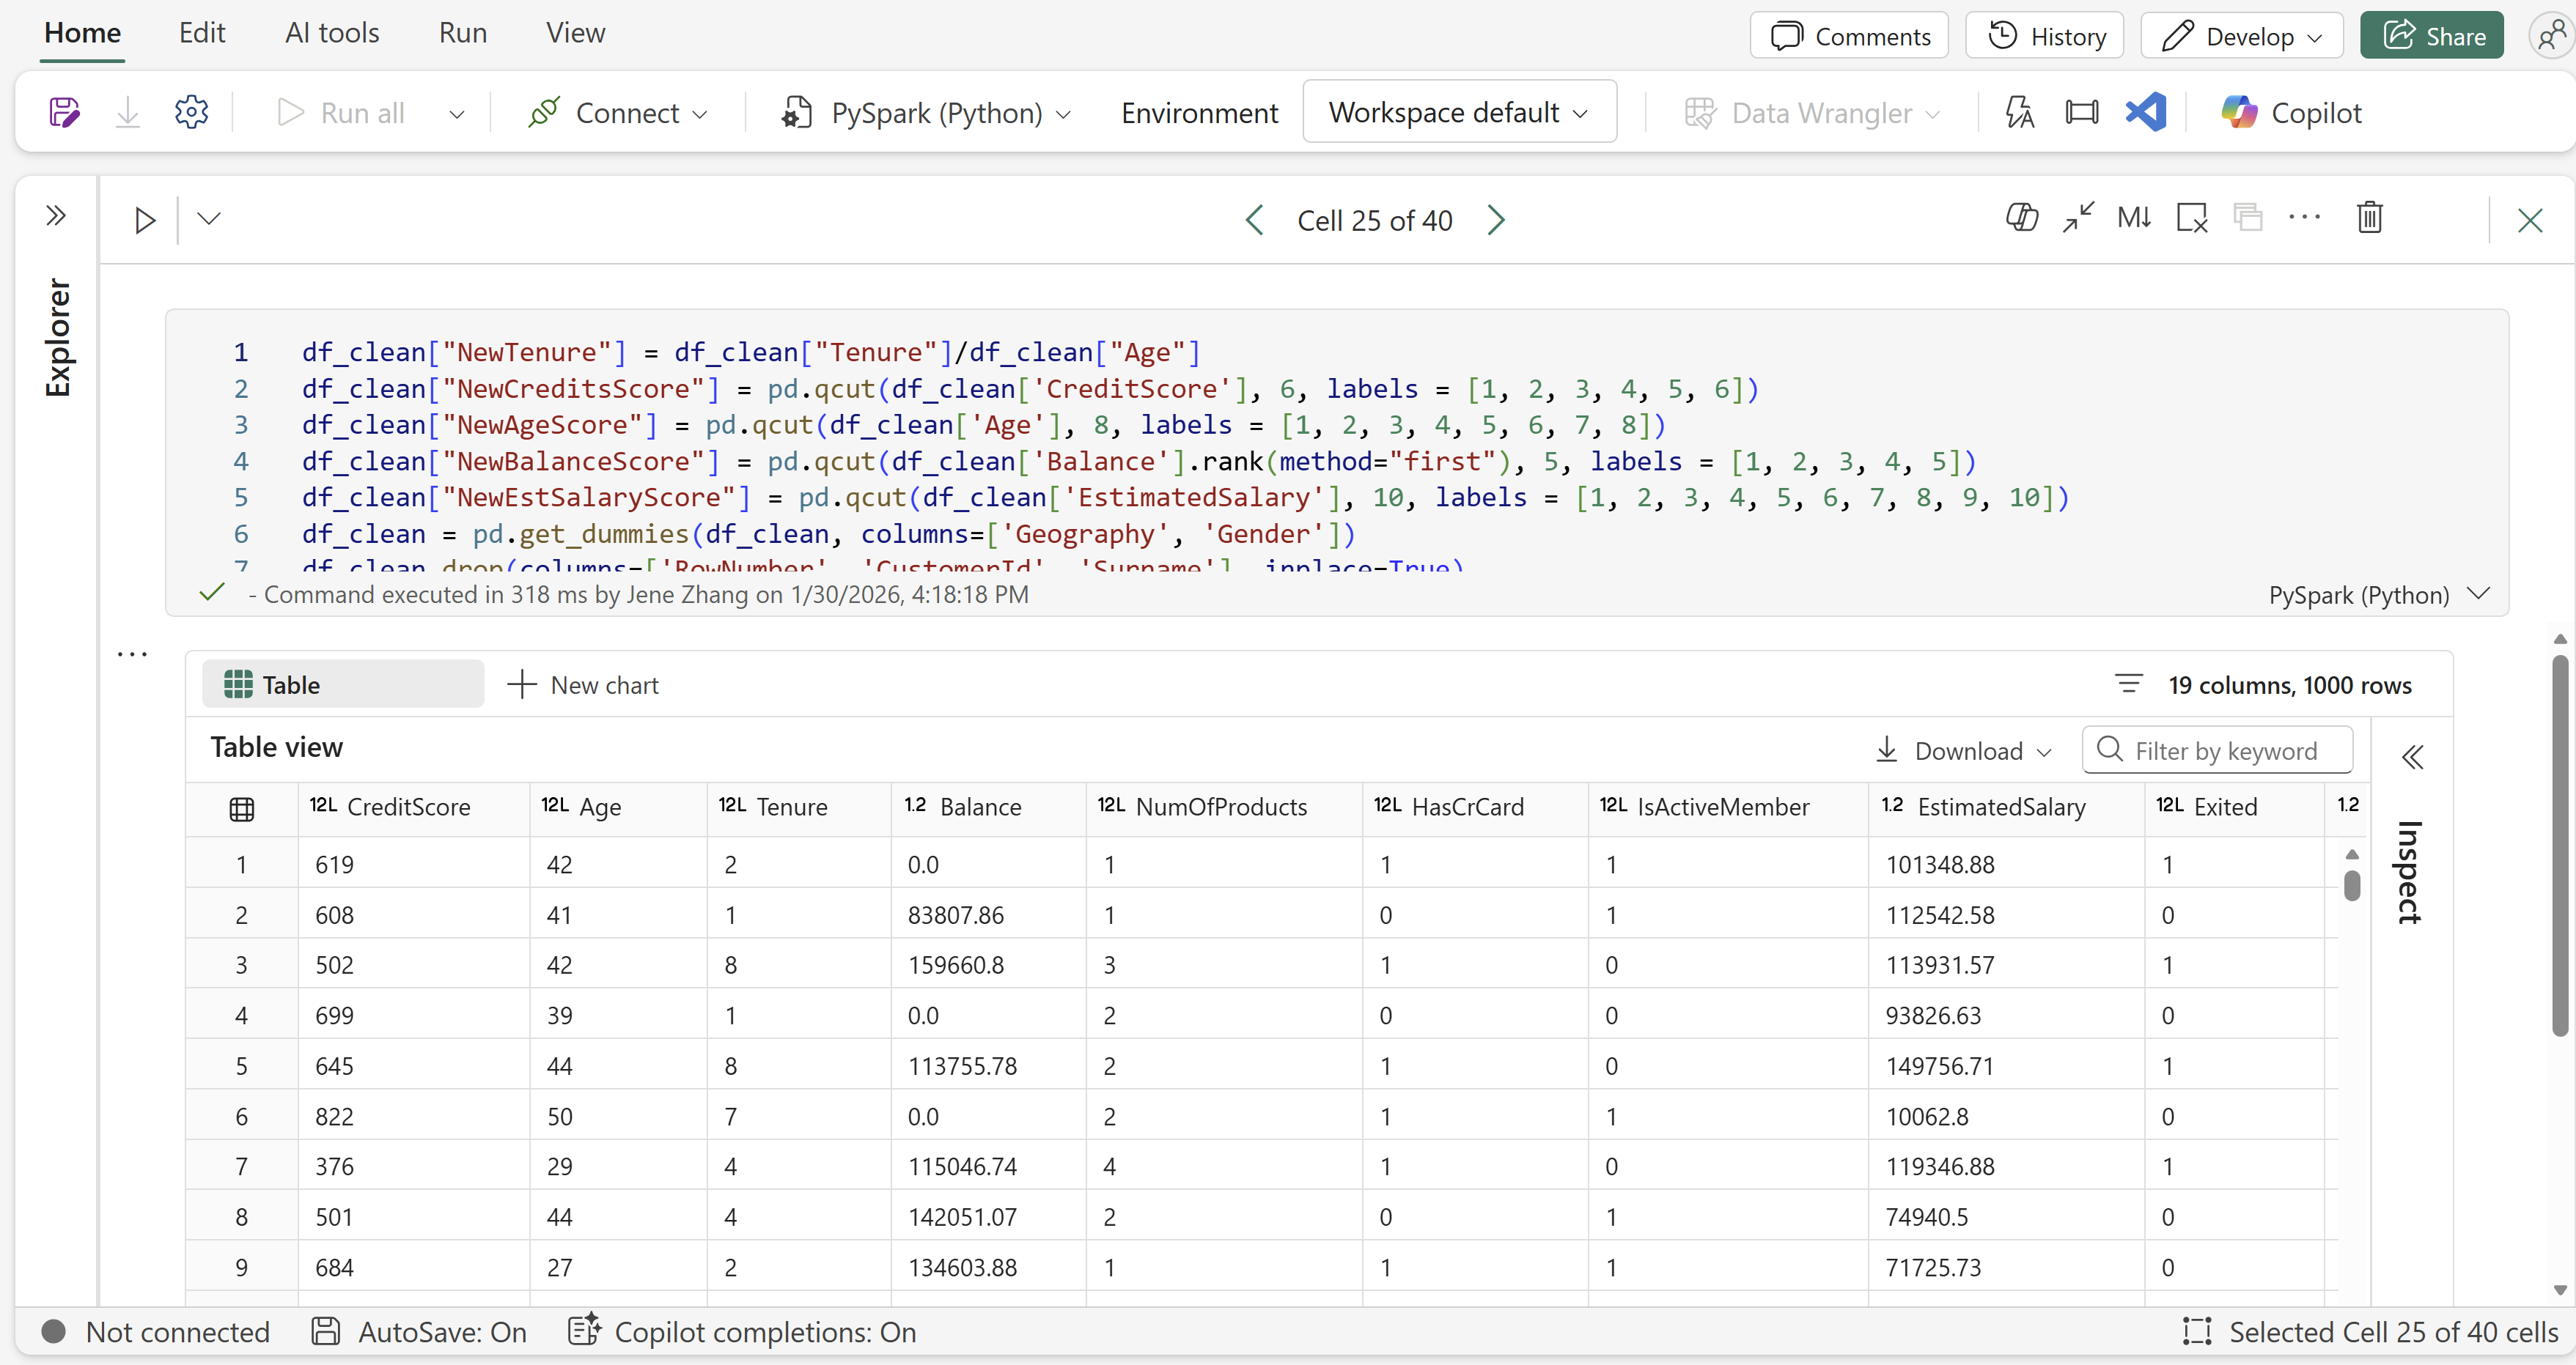Open Data Wrangler
Image resolution: width=2576 pixels, height=1365 pixels.
pyautogui.click(x=1811, y=112)
